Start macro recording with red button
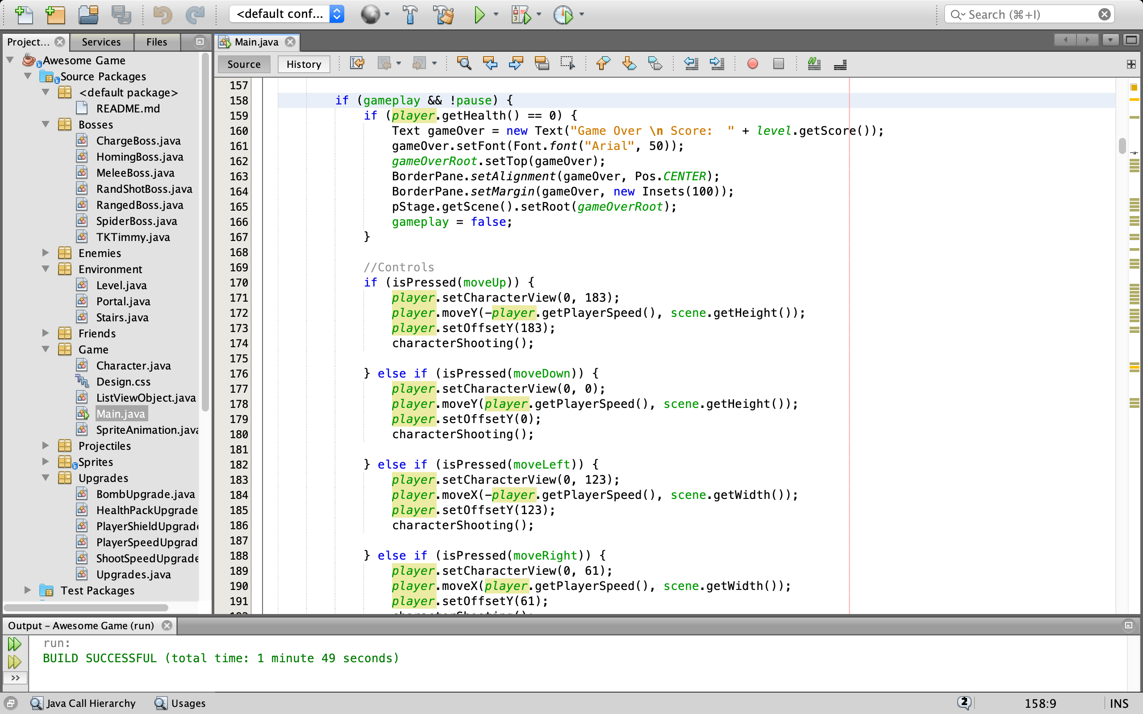The image size is (1143, 714). point(752,64)
